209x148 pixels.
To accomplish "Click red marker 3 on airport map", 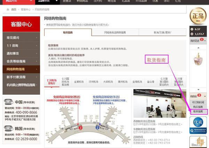I will coord(80,128).
